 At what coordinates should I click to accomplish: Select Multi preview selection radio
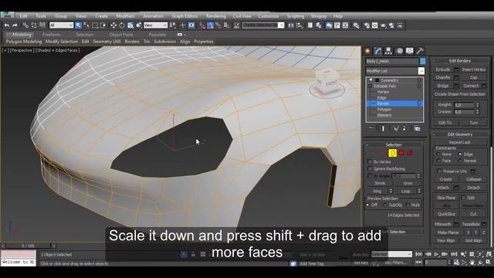point(408,205)
